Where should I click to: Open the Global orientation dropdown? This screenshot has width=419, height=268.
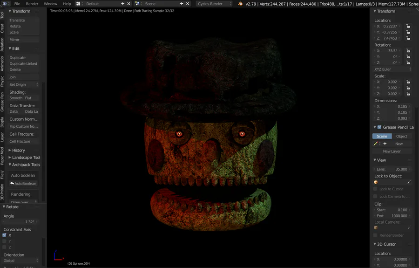coord(20,261)
